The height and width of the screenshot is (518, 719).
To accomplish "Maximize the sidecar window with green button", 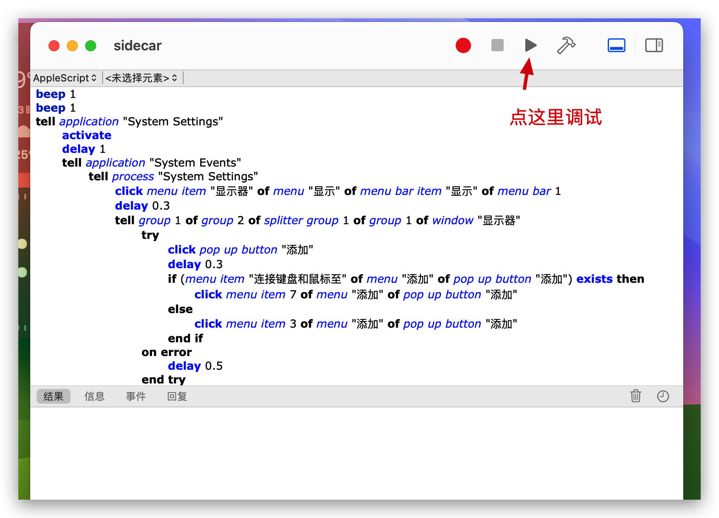I will 91,46.
